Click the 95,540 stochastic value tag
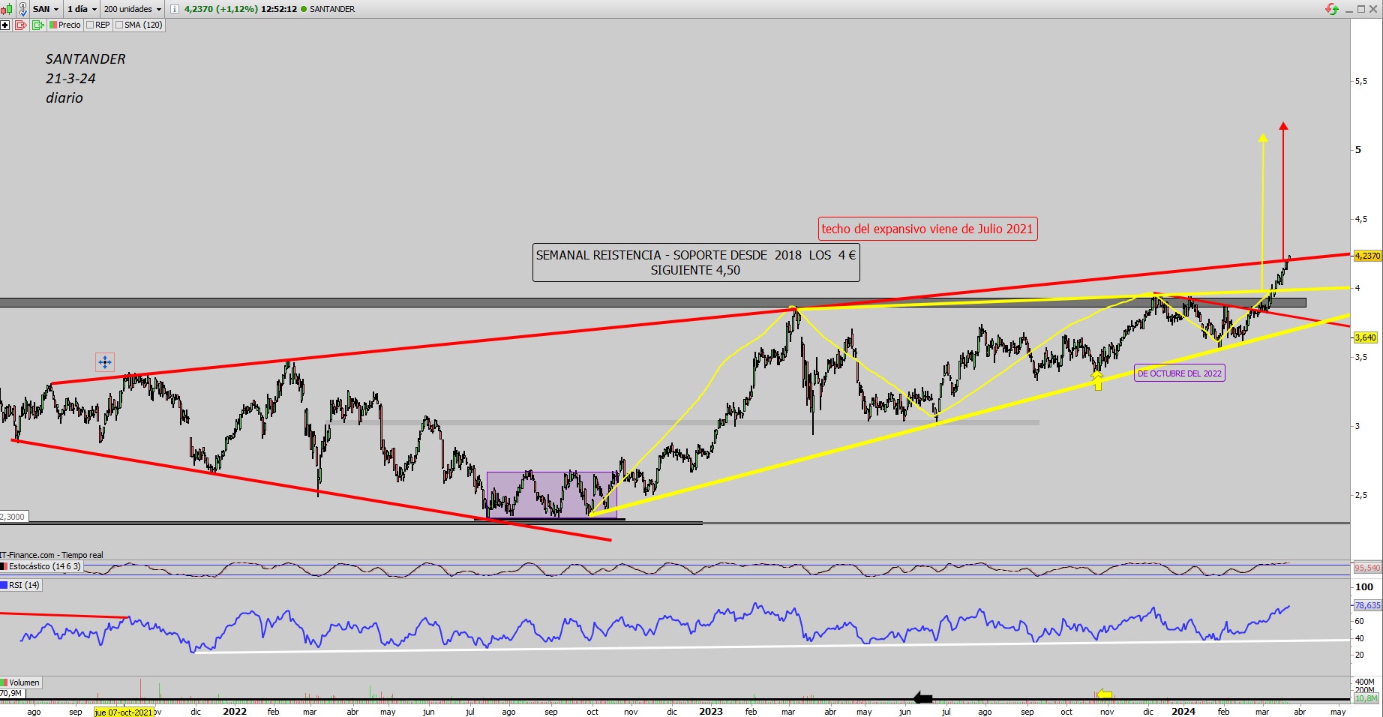Screen dimensions: 1383x717 point(1367,568)
